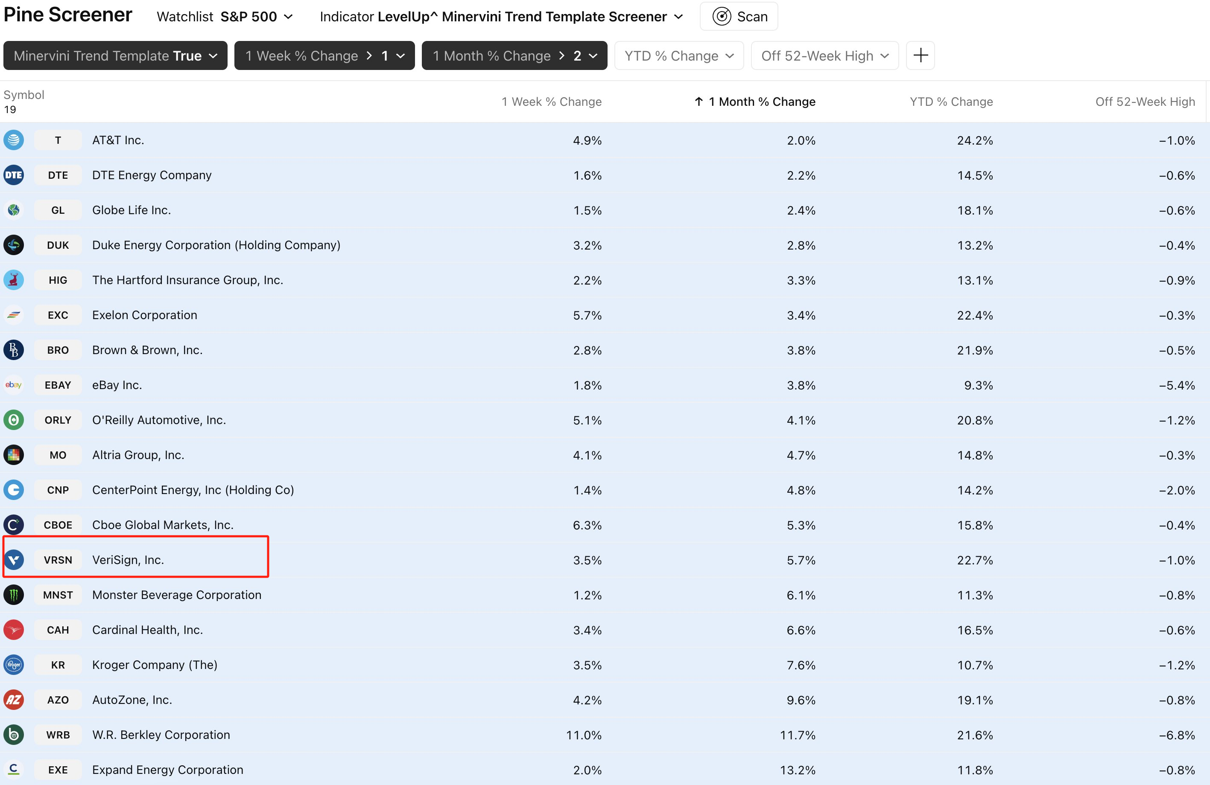Click the Cboe Global Markets logo
This screenshot has height=785, width=1210.
pos(14,525)
